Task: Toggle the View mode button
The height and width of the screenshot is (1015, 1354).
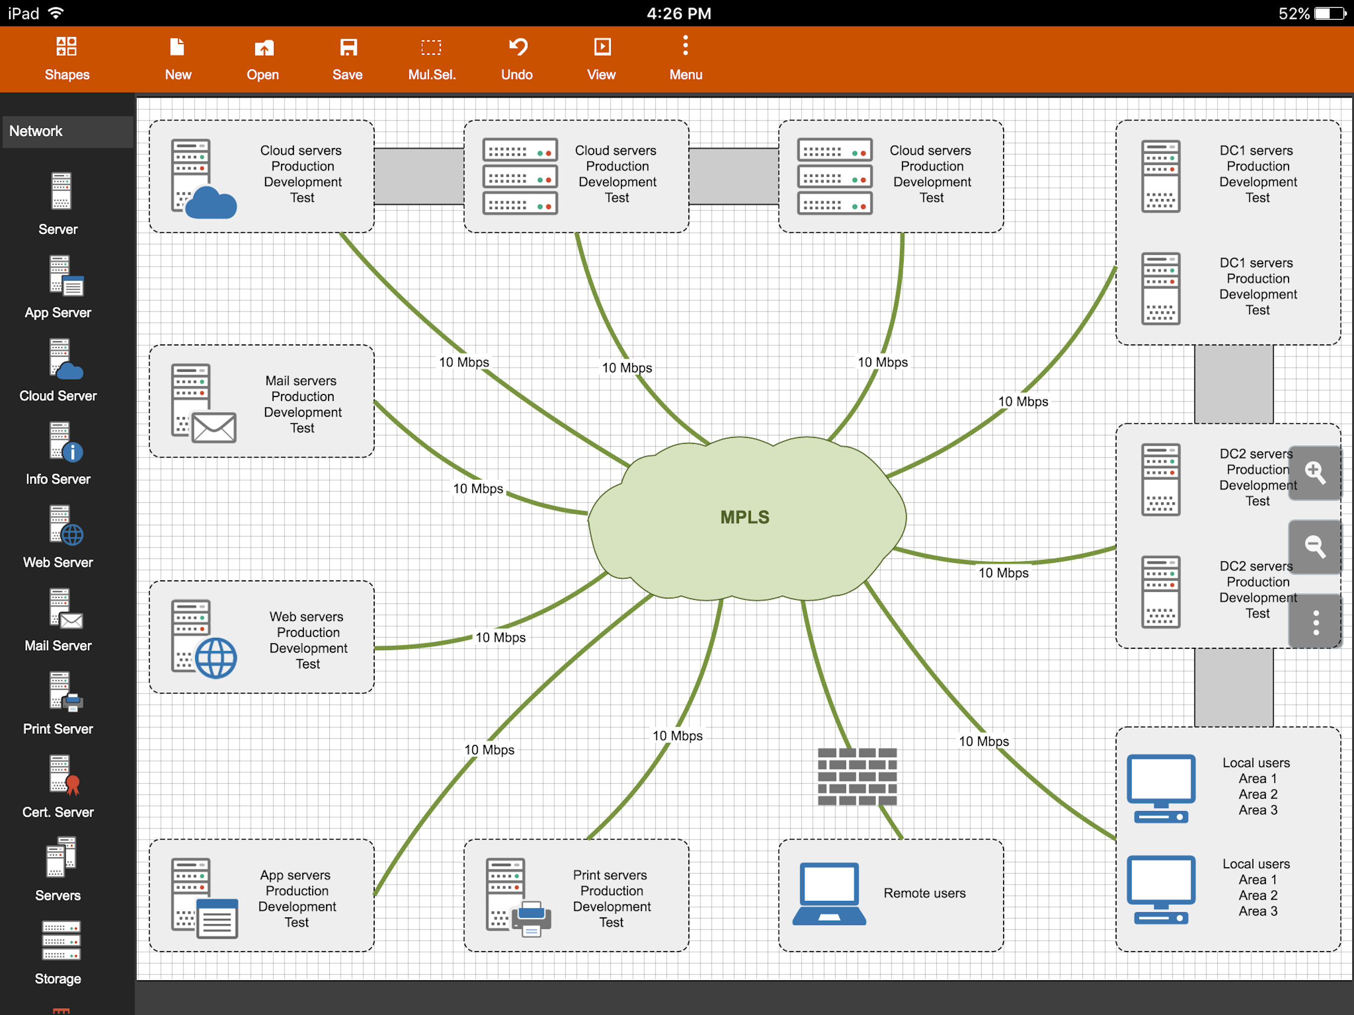Action: [x=601, y=59]
